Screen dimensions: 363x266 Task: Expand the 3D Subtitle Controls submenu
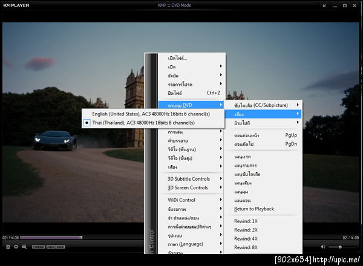pos(191,179)
